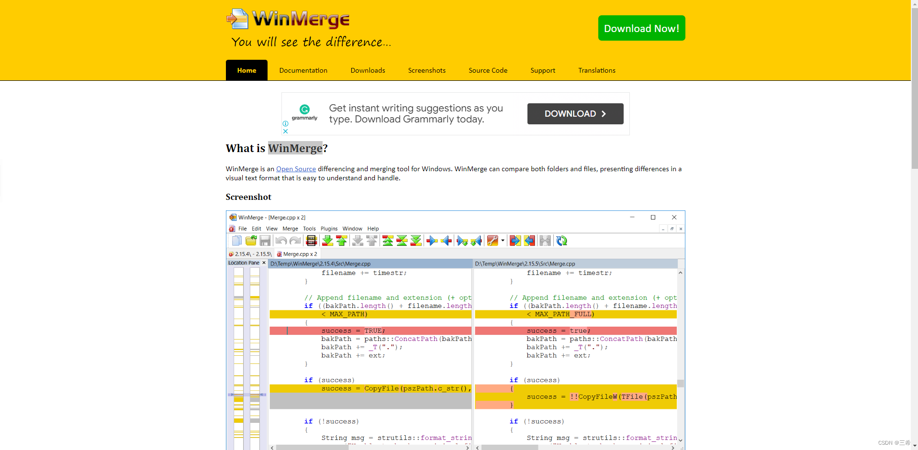This screenshot has width=918, height=450.
Task: Click the Copy Right and Advance icon
Action: pyautogui.click(x=462, y=241)
